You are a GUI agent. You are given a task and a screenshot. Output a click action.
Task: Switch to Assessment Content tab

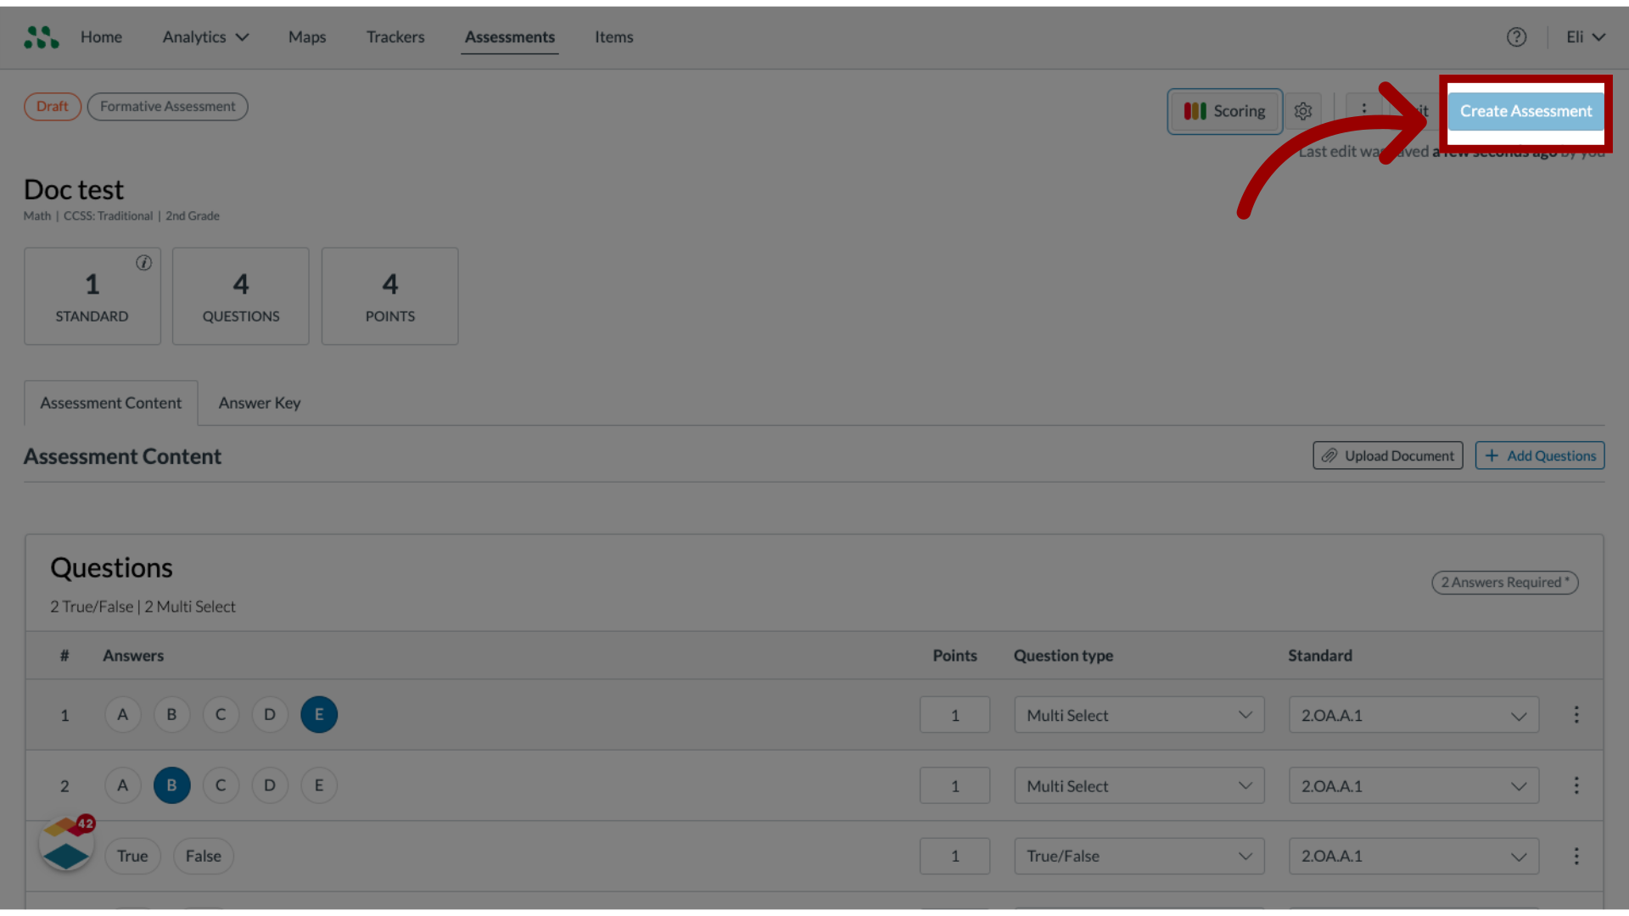111,403
